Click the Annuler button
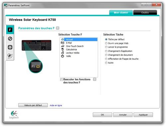This screenshot has width=166, height=127. pyautogui.click(x=123, y=115)
